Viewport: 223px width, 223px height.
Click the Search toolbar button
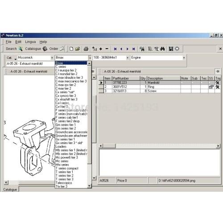point(14,49)
